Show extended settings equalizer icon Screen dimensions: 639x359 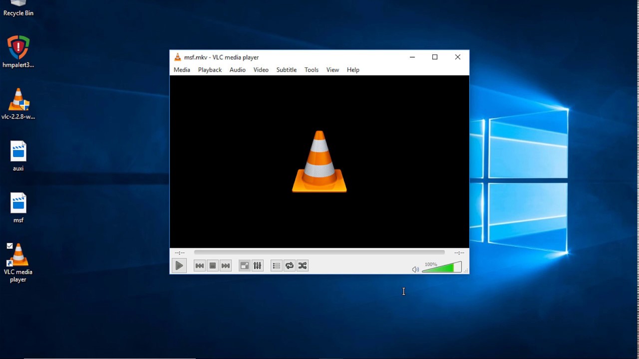[x=257, y=266]
